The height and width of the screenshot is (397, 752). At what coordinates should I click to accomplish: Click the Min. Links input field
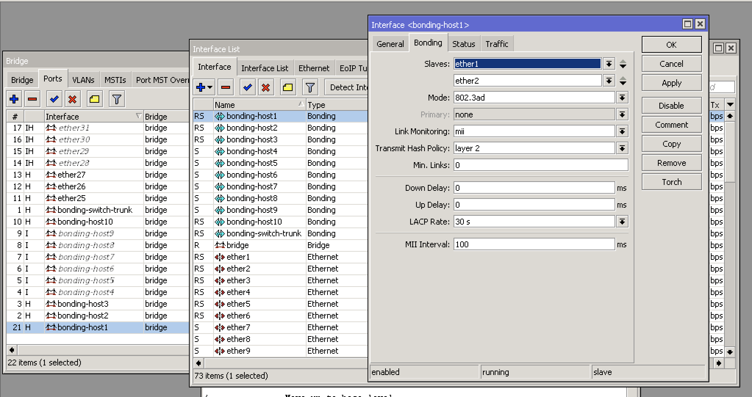point(540,165)
